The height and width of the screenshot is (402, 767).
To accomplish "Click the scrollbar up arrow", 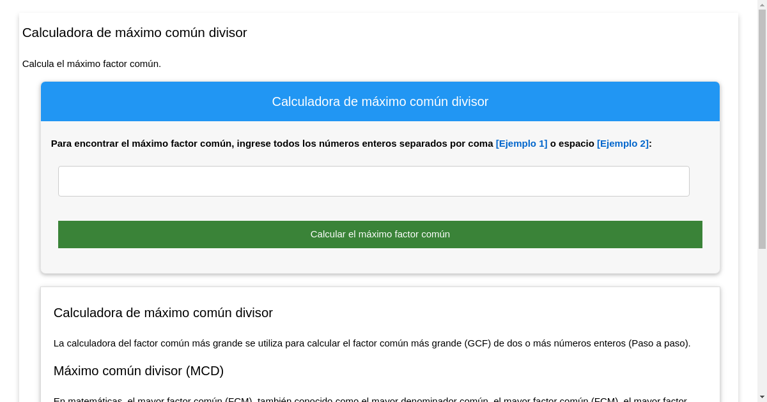I will 762,5.
